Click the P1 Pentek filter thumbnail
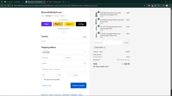This screenshot has width=172, height=96. pyautogui.click(x=96, y=35)
